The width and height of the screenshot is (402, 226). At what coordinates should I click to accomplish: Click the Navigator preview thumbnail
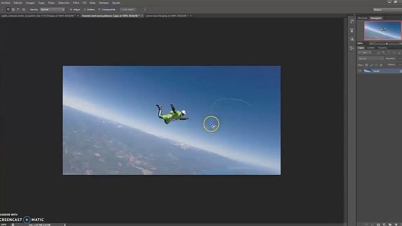tap(383, 31)
